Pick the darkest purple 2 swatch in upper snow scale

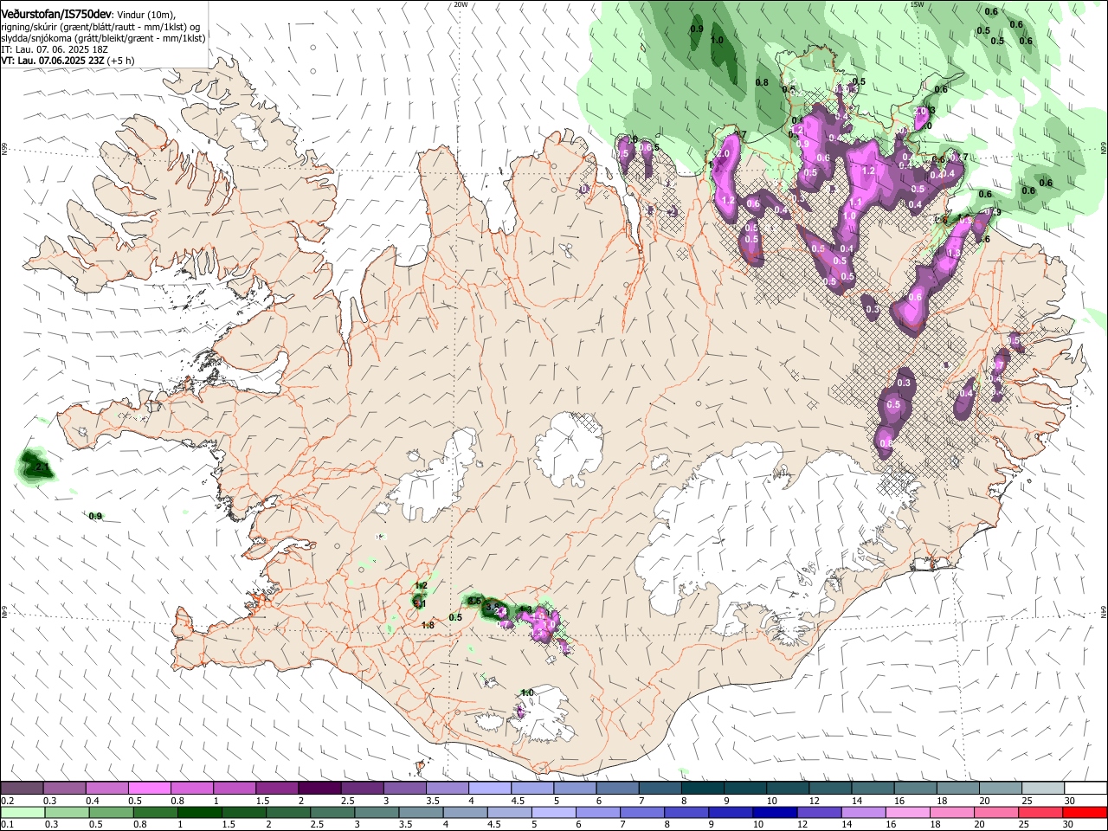[x=319, y=789]
